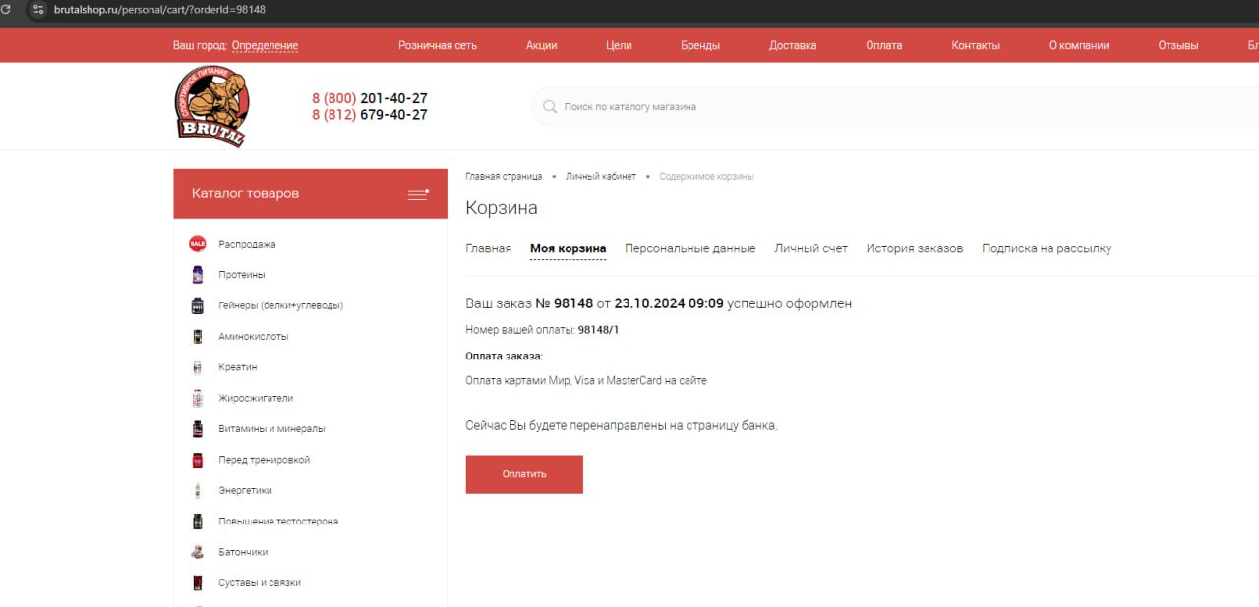The height and width of the screenshot is (607, 1259).
Task: Click the Батончики category icon
Action: click(x=198, y=552)
